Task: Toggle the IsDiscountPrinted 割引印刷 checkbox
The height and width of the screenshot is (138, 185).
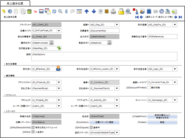Action: [149, 88]
